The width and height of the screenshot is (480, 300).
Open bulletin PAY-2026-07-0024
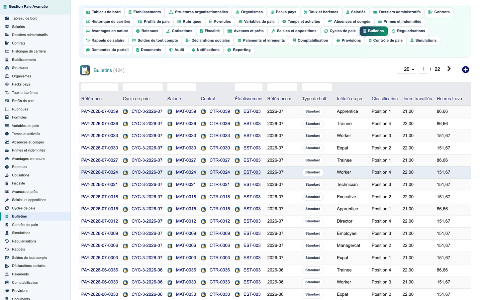100,172
